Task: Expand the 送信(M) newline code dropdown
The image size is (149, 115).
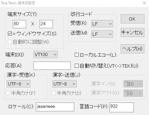Action: click(x=102, y=34)
